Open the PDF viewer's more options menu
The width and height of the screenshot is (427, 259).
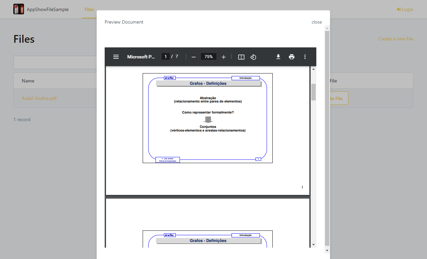tap(305, 57)
